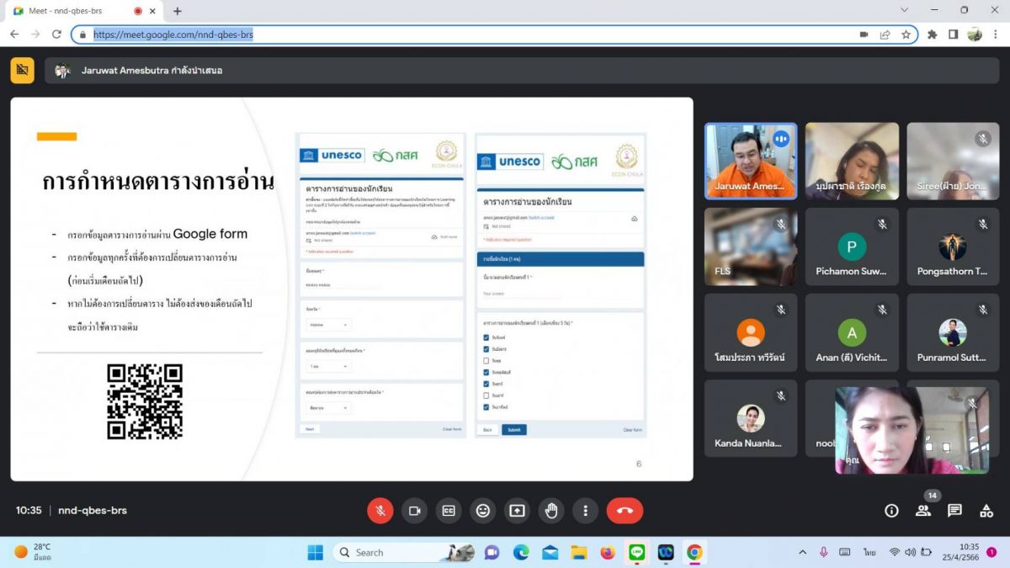Open the Chrome tab search chevron
The width and height of the screenshot is (1010, 568).
905,10
